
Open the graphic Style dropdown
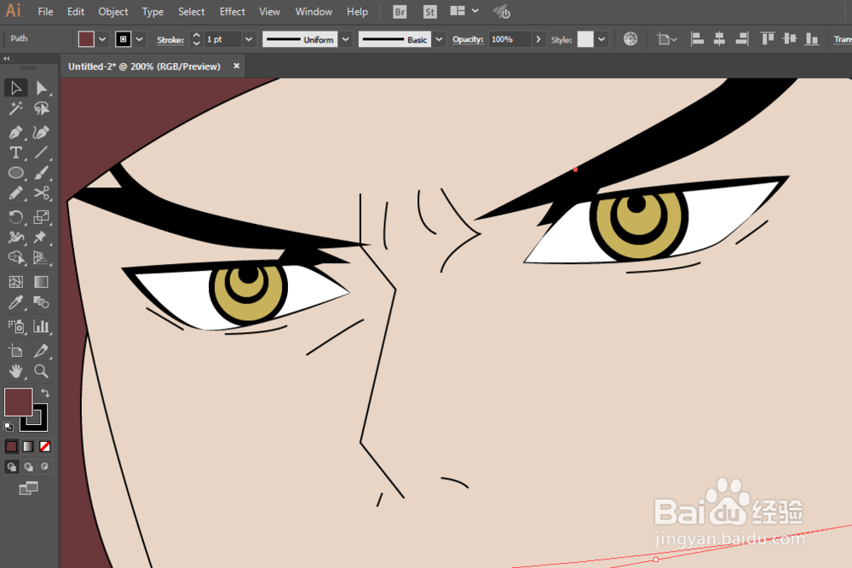coord(602,39)
